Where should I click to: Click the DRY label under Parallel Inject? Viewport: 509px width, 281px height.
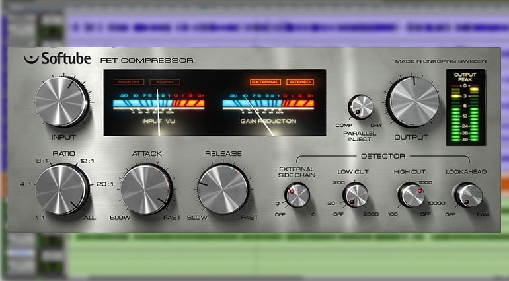[x=376, y=126]
